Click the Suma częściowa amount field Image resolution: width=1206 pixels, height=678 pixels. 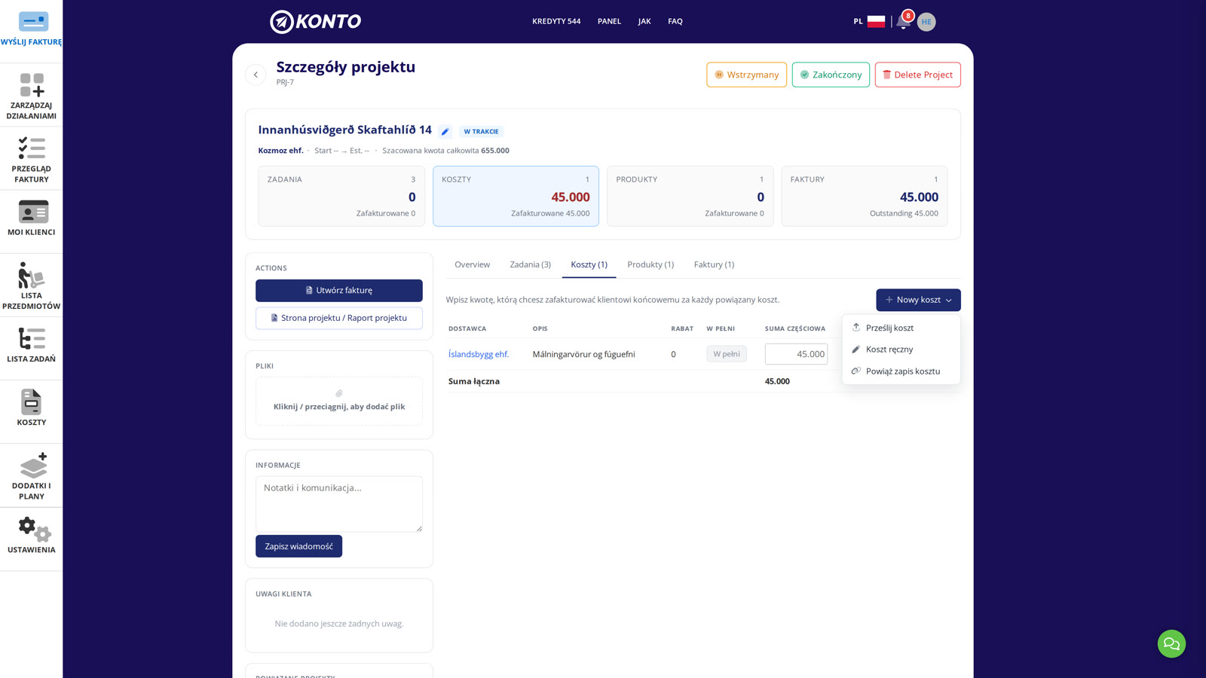(796, 354)
